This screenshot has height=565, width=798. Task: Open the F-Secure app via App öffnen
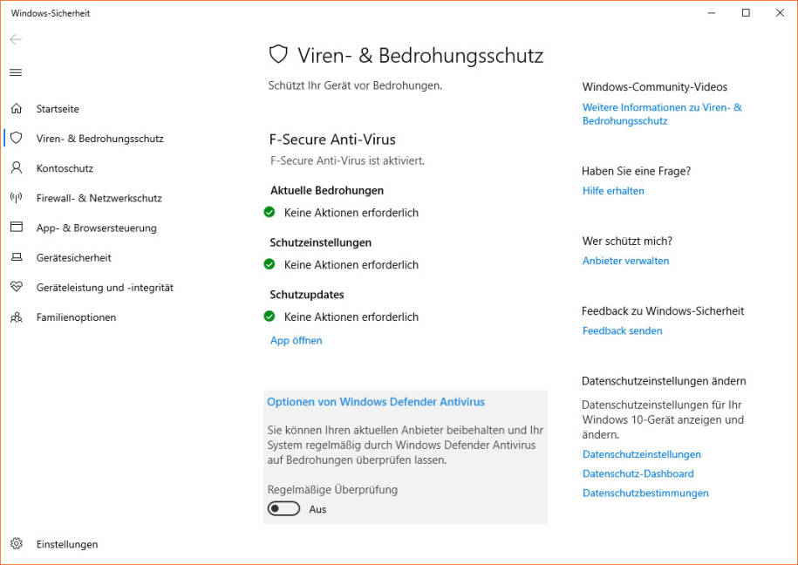coord(296,340)
